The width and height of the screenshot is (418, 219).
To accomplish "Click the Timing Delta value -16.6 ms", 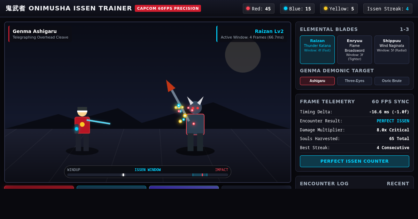I will [389, 112].
